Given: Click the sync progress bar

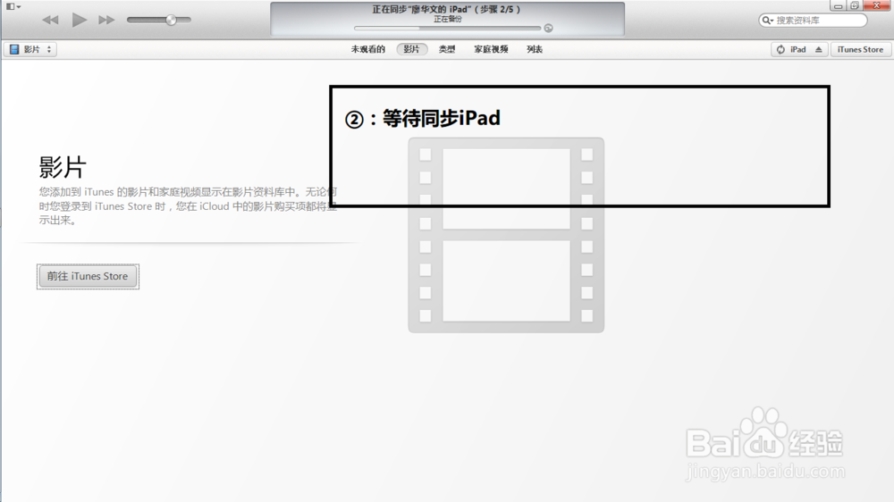Looking at the screenshot, I should pos(447,28).
